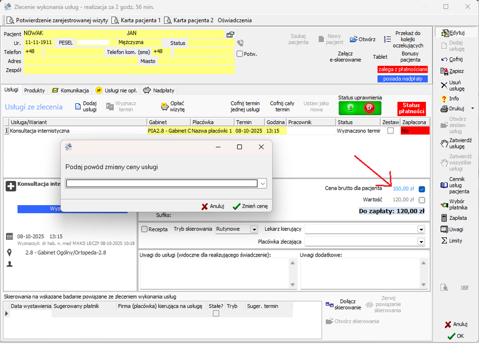Toggle the Potw. checkbox
The image size is (479, 344).
point(239,54)
